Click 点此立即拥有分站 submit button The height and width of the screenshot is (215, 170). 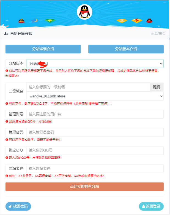tap(84, 187)
